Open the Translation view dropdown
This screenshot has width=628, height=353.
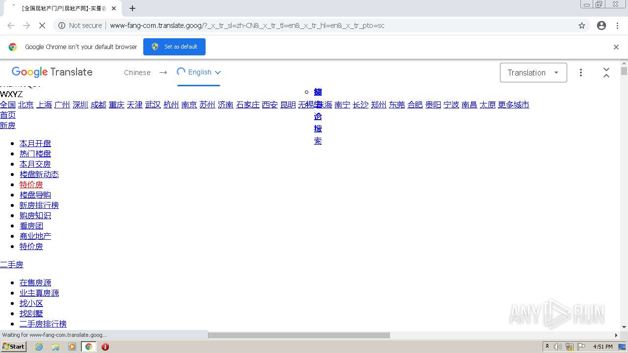533,73
